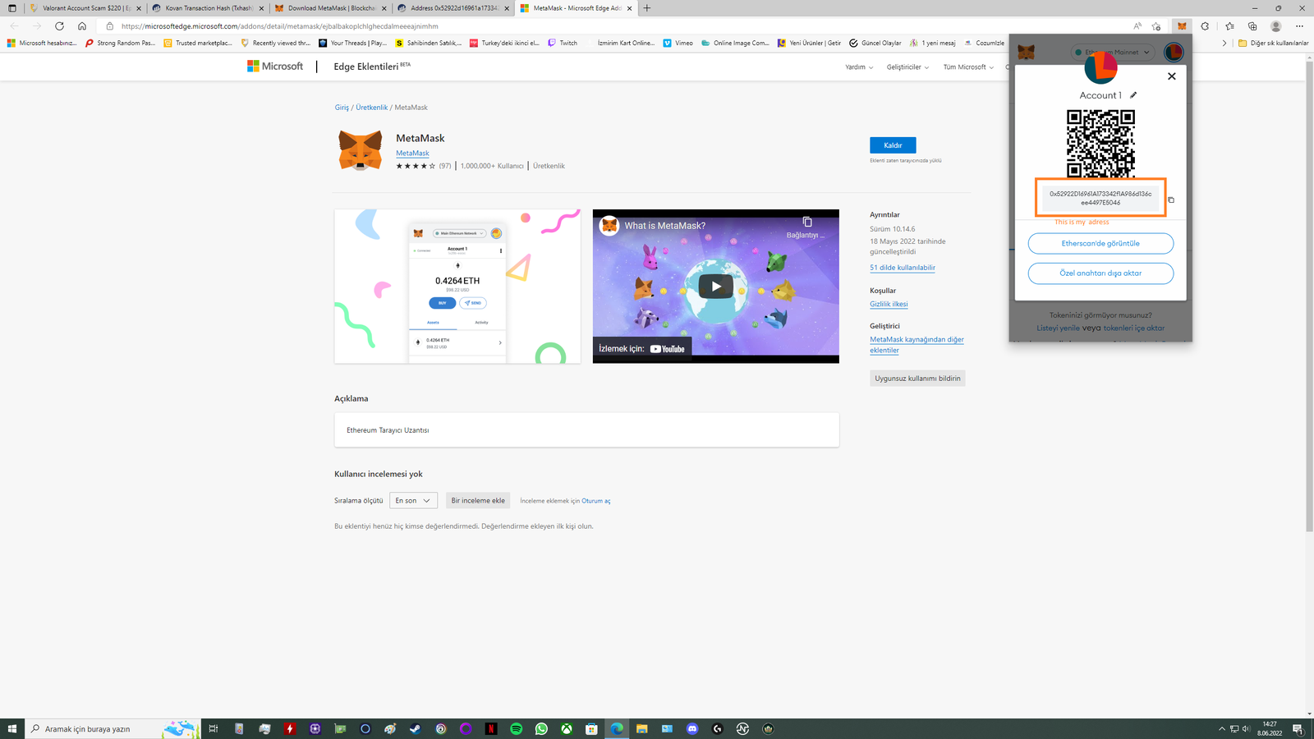Open the notification center on taskbar
Screen dimensions: 1314x739
(1298, 728)
